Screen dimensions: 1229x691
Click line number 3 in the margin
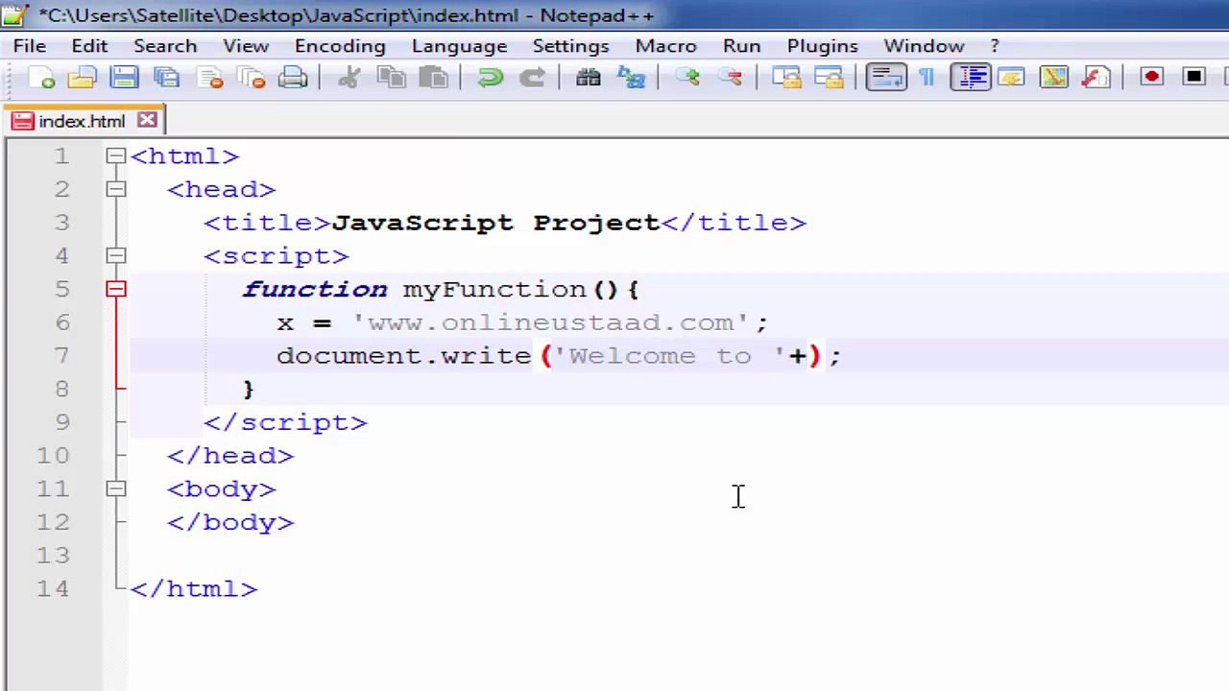pyautogui.click(x=62, y=223)
